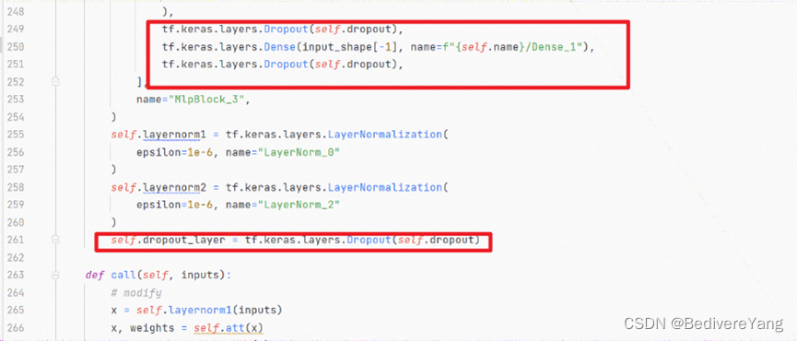The height and width of the screenshot is (341, 797).
Task: Click line number 254 in the gutter
Action: tap(16, 117)
